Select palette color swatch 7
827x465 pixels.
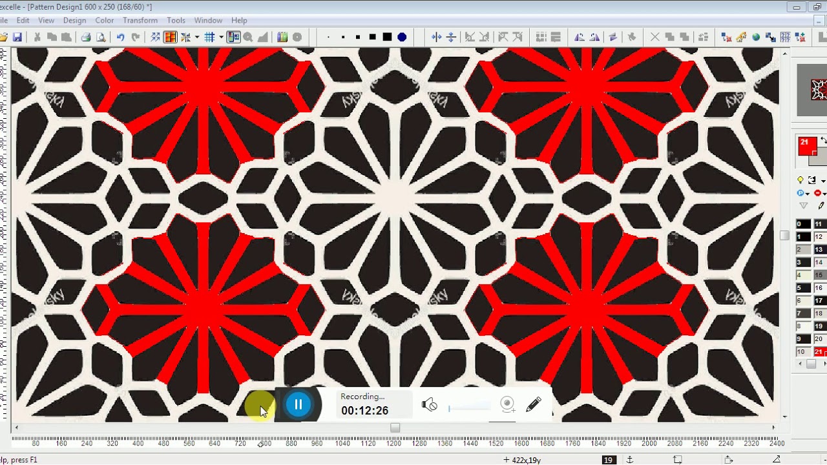point(803,313)
